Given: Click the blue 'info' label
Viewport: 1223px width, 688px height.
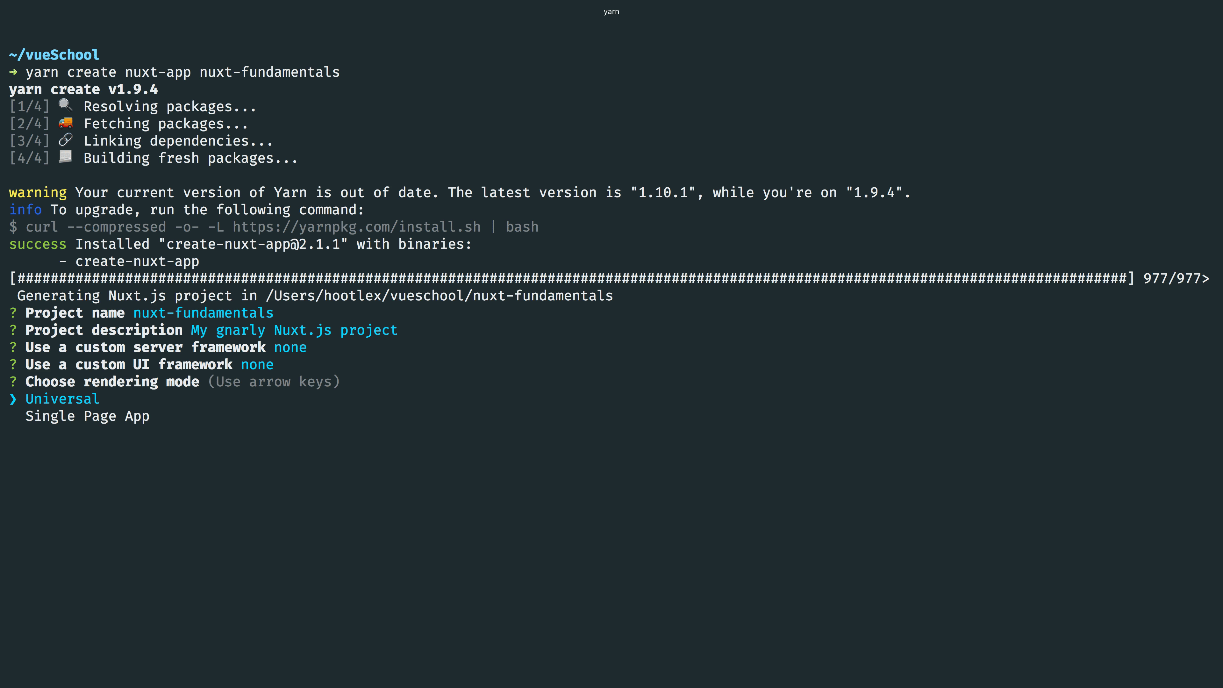Looking at the screenshot, I should 25,209.
